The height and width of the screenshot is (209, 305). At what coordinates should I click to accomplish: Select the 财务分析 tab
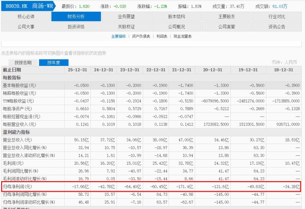76,16
